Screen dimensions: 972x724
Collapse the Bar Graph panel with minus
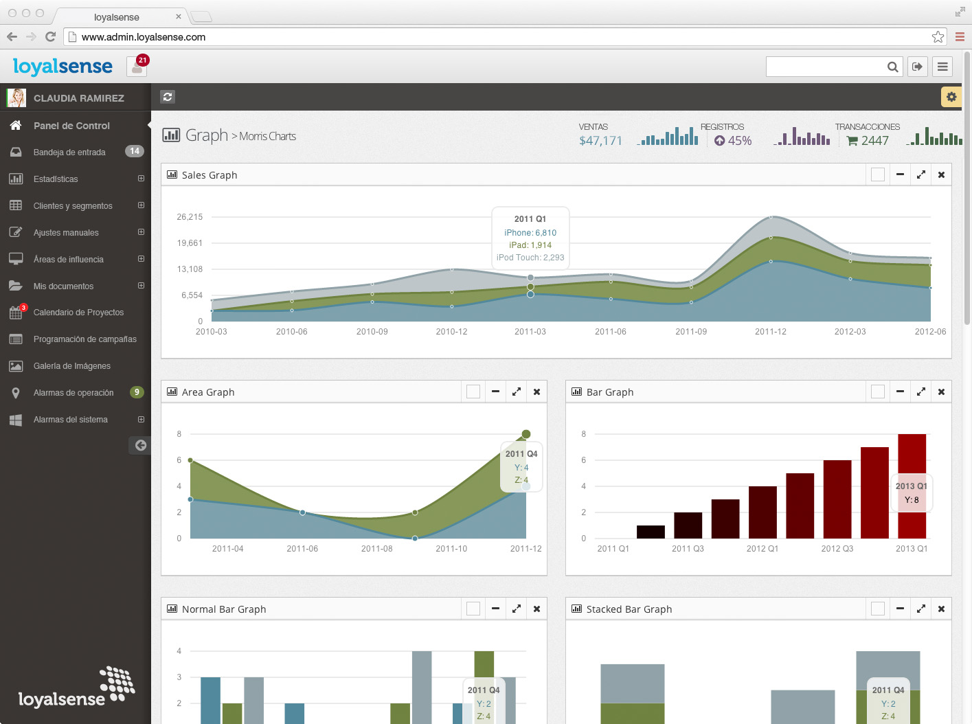click(900, 392)
